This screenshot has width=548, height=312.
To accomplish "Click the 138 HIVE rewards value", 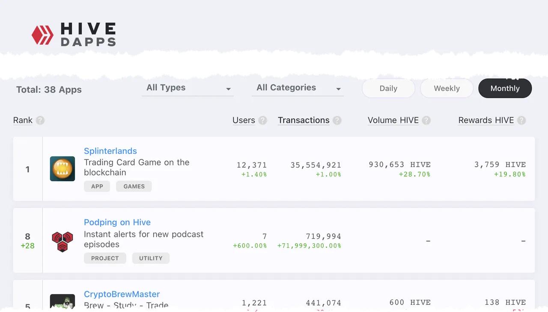I will pos(505,303).
